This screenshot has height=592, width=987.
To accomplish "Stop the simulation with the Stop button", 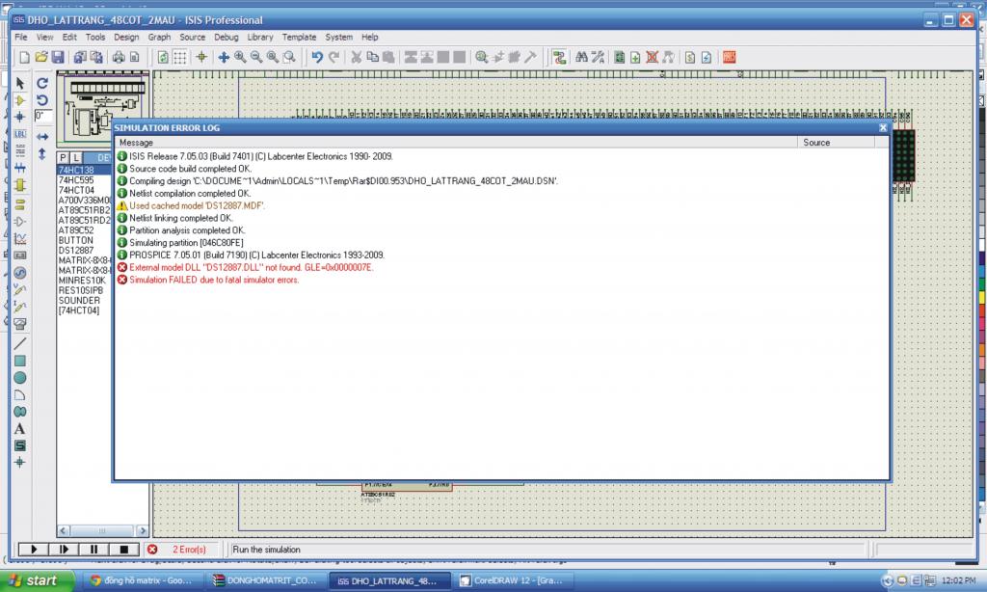I will pos(122,550).
